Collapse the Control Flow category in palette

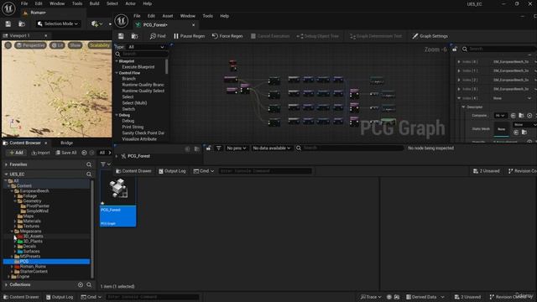tap(117, 73)
